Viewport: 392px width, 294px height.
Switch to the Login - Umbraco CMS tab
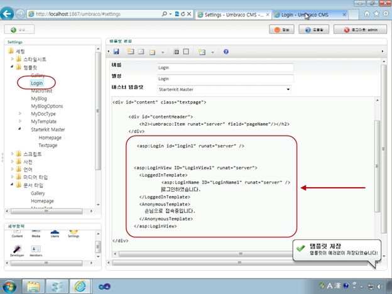(310, 14)
